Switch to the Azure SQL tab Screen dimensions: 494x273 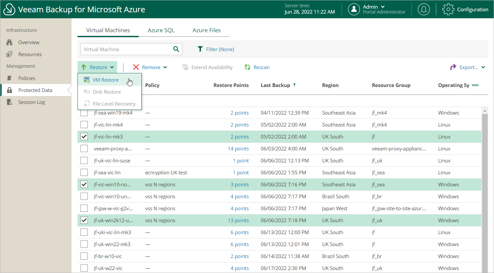point(161,30)
